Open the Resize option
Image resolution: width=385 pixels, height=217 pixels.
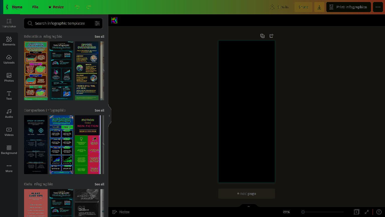56,7
